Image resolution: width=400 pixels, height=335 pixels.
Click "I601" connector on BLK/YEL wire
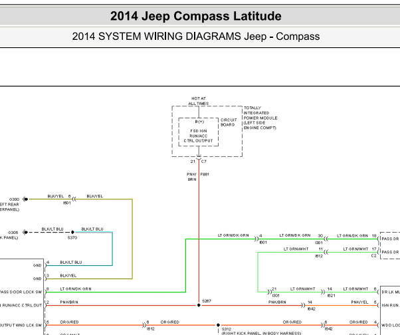[67, 203]
